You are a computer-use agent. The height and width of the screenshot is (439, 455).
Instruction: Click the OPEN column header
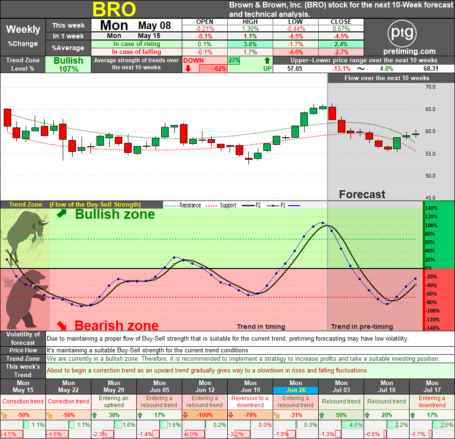tap(205, 22)
